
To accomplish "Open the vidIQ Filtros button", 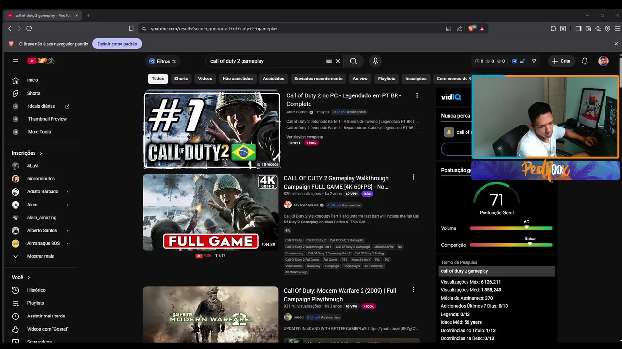I will [x=162, y=61].
